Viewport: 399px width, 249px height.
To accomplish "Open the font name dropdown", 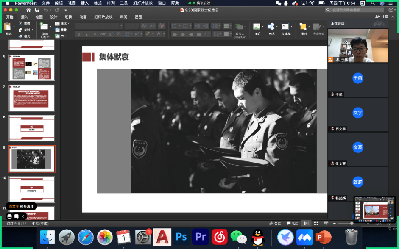I will tap(99, 26).
